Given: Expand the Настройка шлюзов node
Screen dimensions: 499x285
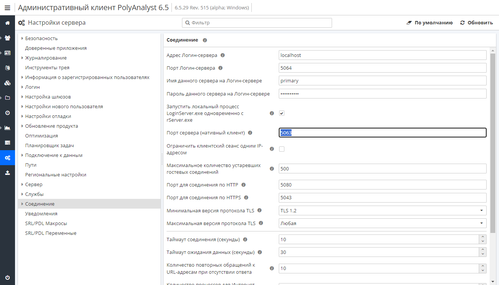Looking at the screenshot, I should tap(22, 97).
